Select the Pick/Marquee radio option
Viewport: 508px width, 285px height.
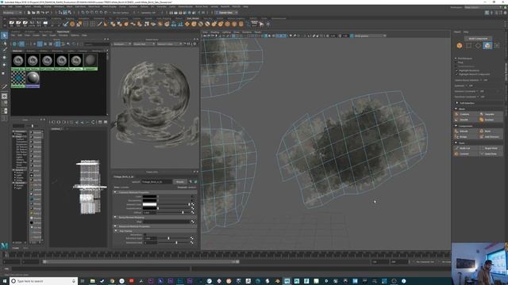pyautogui.click(x=456, y=59)
